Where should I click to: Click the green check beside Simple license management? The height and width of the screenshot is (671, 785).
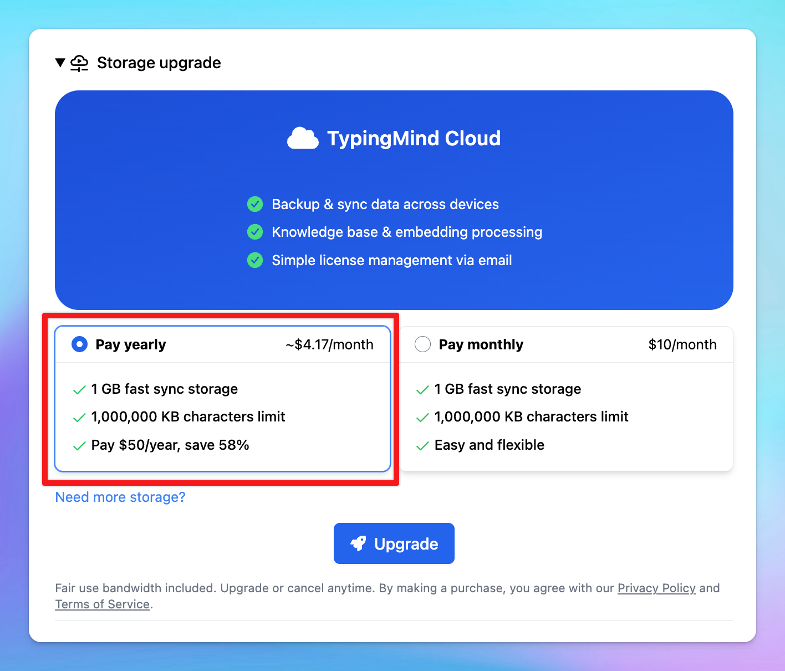255,260
